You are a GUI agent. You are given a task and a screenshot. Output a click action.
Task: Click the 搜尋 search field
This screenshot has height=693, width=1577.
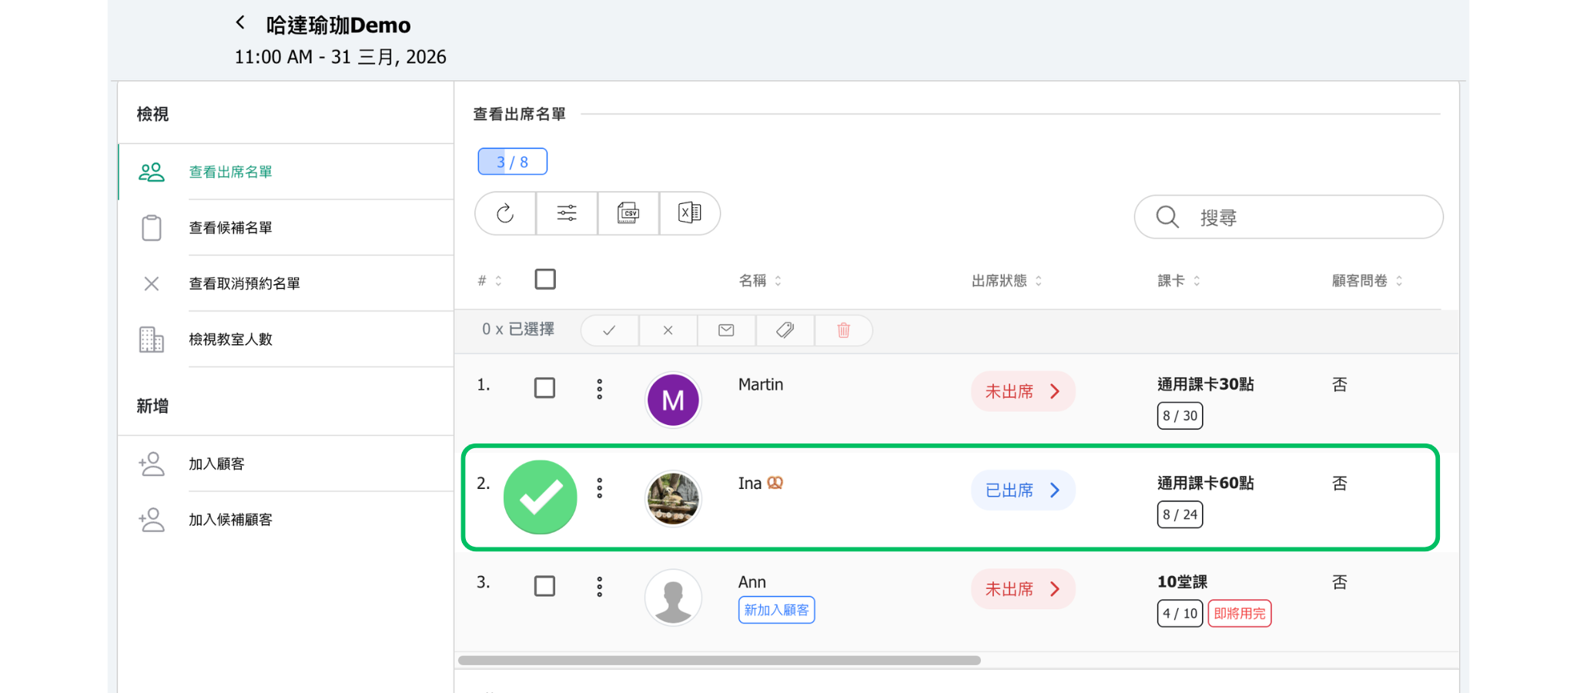point(1301,217)
